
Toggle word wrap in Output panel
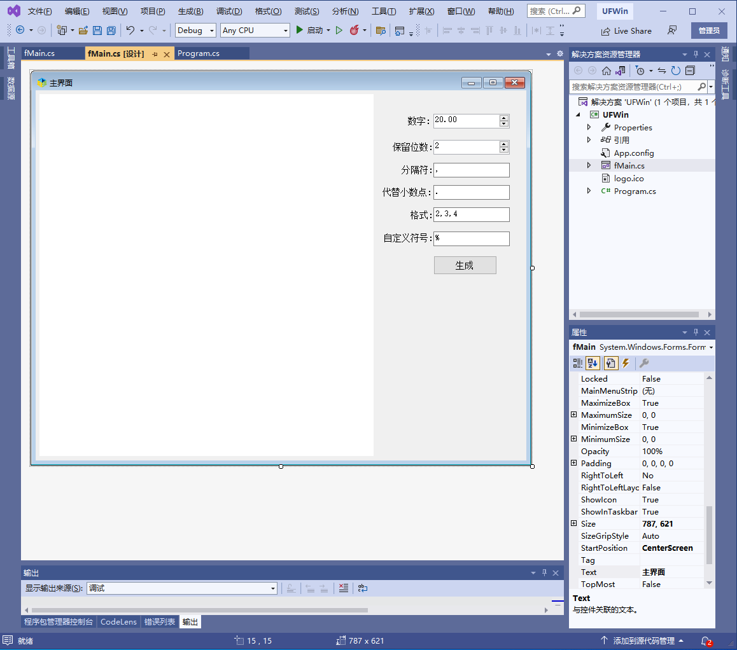362,588
